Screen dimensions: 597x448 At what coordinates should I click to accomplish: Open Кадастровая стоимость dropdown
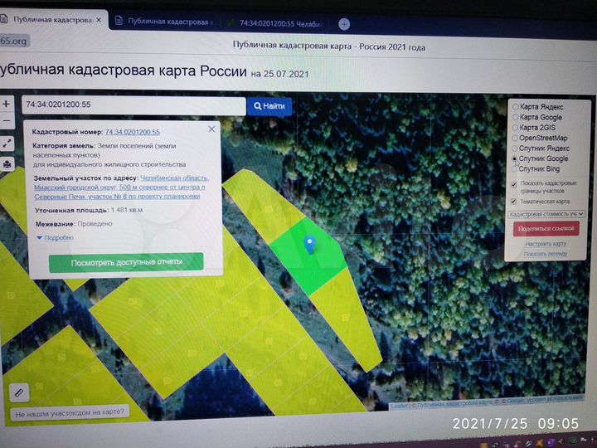tap(546, 214)
